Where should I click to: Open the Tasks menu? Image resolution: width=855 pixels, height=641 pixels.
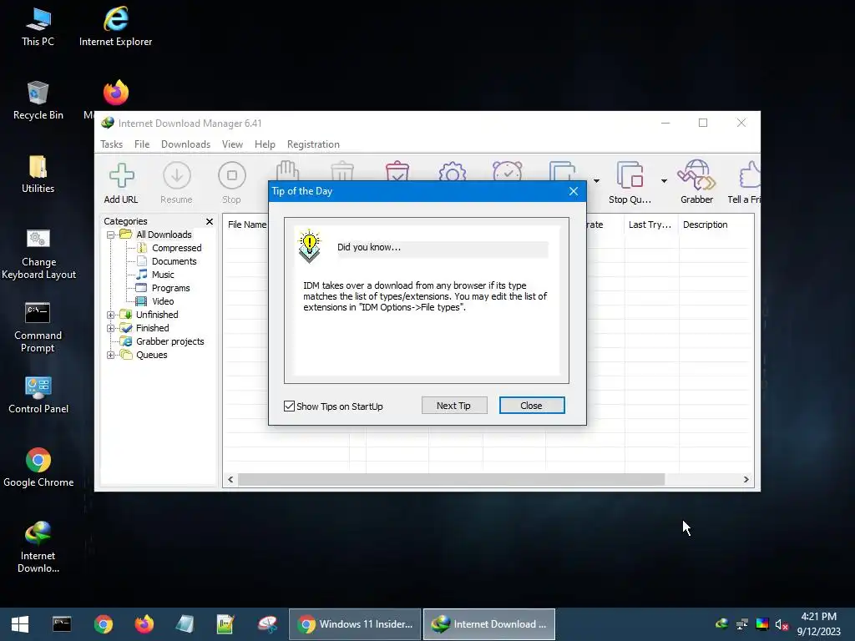[111, 144]
